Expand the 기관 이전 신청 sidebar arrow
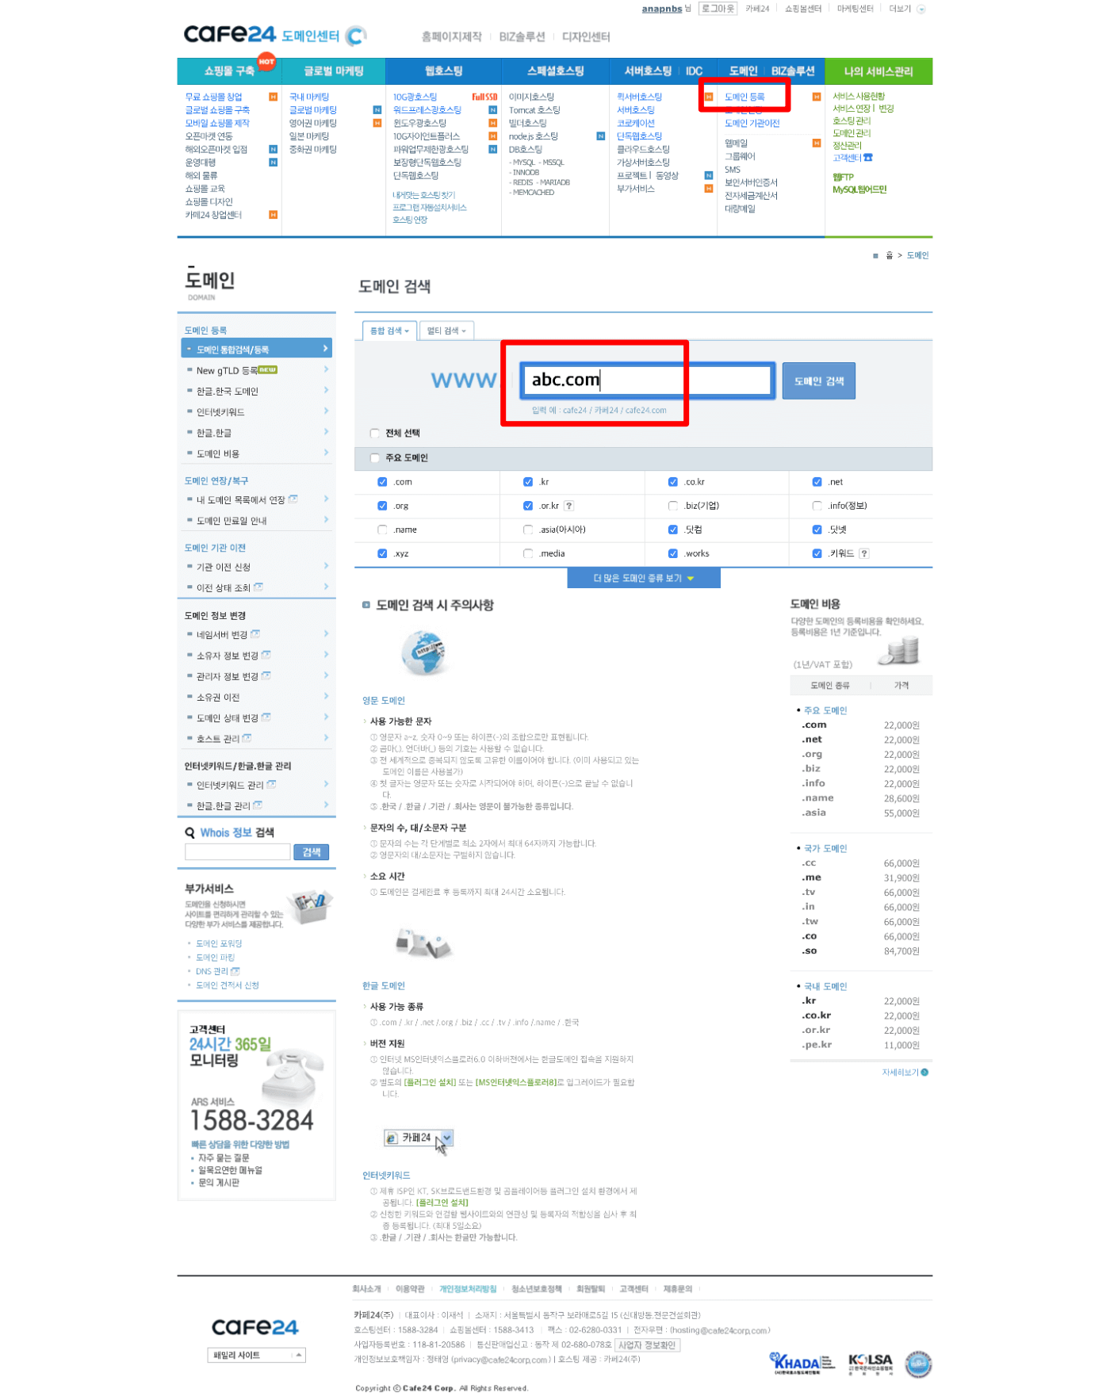This screenshot has height=1396, width=1110. tap(326, 565)
